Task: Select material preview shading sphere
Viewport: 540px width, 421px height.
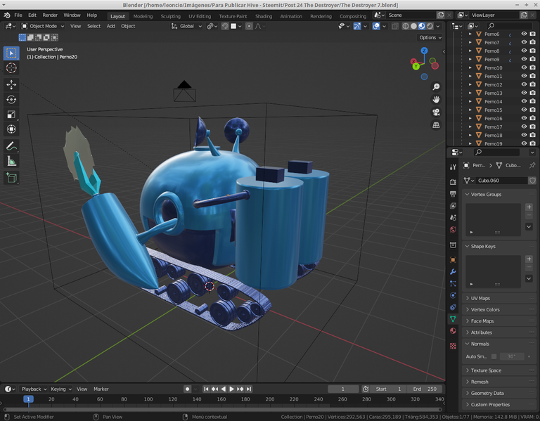Action: 422,26
